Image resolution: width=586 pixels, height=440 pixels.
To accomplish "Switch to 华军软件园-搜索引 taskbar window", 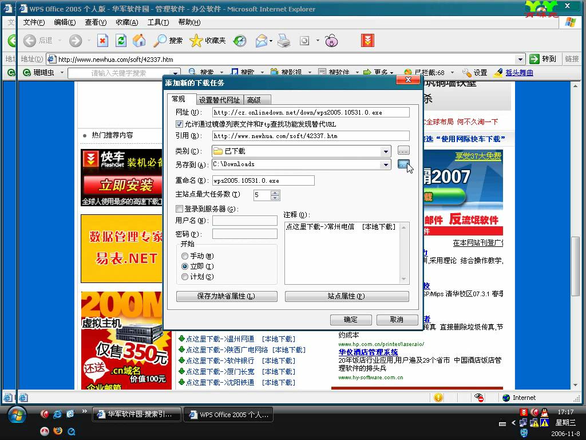I will [136, 415].
